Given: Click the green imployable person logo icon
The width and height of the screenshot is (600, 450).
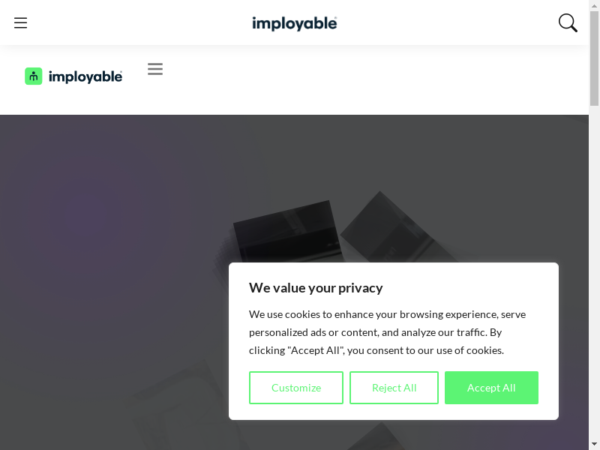Looking at the screenshot, I should click(33, 76).
